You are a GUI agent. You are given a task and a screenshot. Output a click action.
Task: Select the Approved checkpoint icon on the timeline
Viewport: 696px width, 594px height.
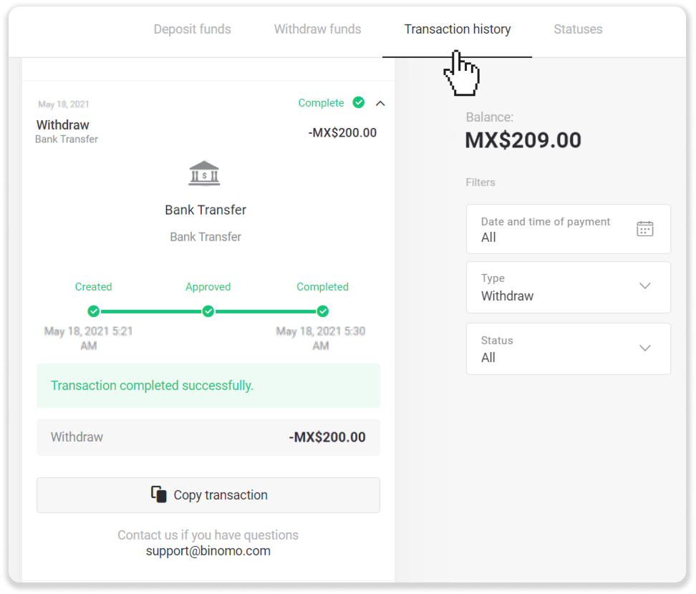coord(208,311)
